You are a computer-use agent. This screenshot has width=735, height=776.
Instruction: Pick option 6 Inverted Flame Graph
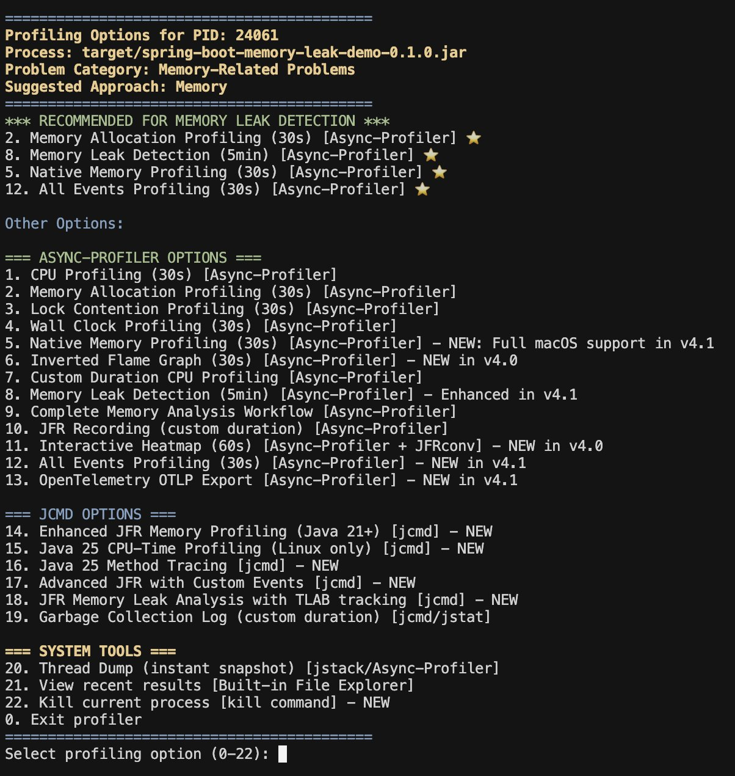point(261,361)
